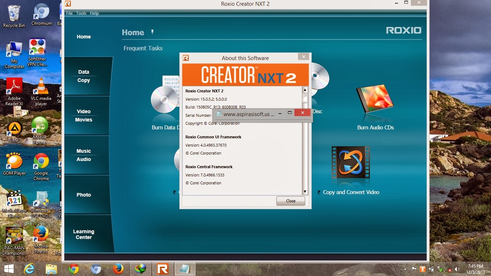This screenshot has height=276, width=491.
Task: Switch to the Music Audio tab
Action: click(84, 155)
